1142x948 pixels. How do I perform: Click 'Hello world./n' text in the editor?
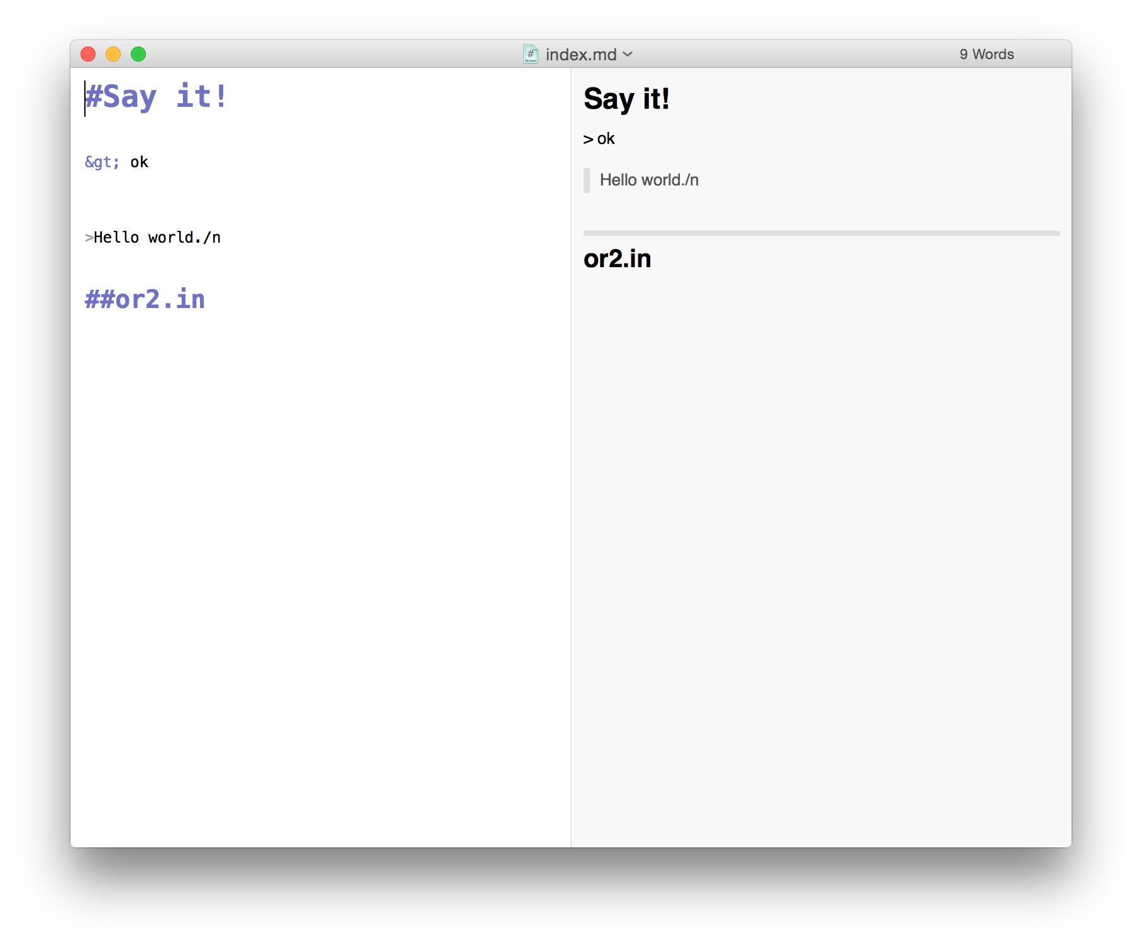coord(157,238)
